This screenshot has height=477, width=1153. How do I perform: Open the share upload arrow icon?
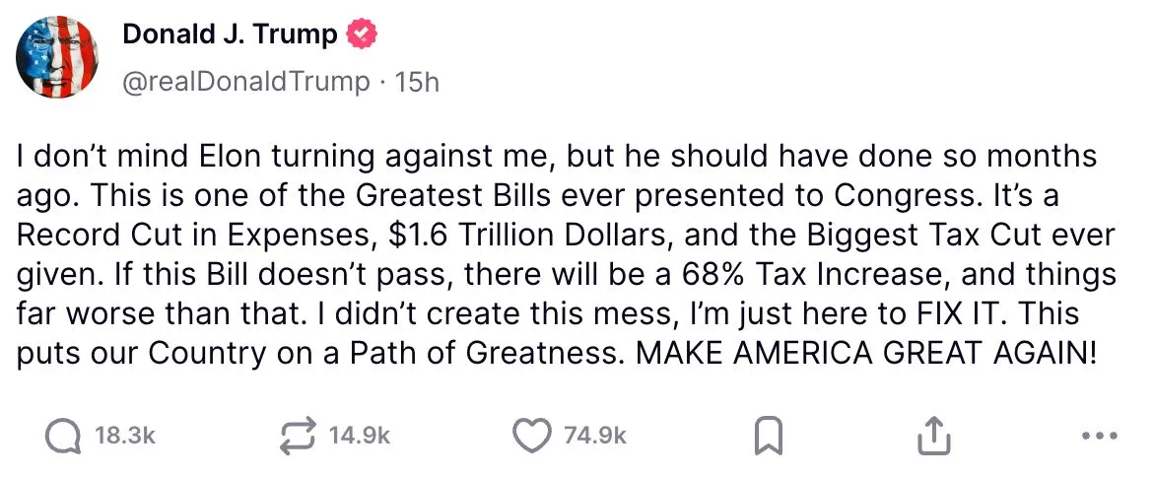(x=934, y=435)
